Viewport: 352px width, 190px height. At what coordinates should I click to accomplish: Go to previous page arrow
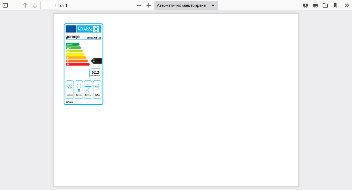25,5
